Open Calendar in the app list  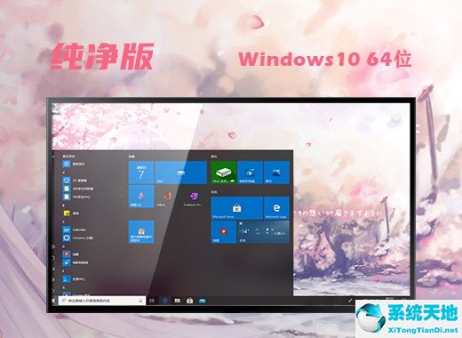coord(75,229)
